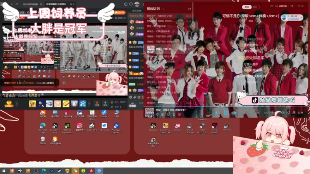Open 无版权歌曲 xls file on desktop

(92, 115)
